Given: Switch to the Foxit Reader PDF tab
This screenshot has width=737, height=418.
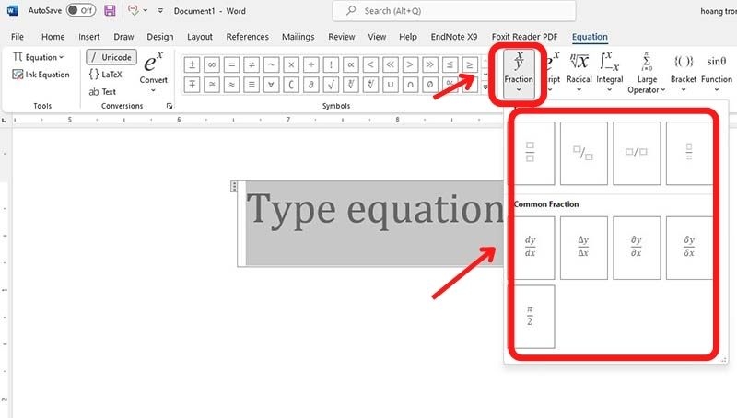Looking at the screenshot, I should 524,37.
